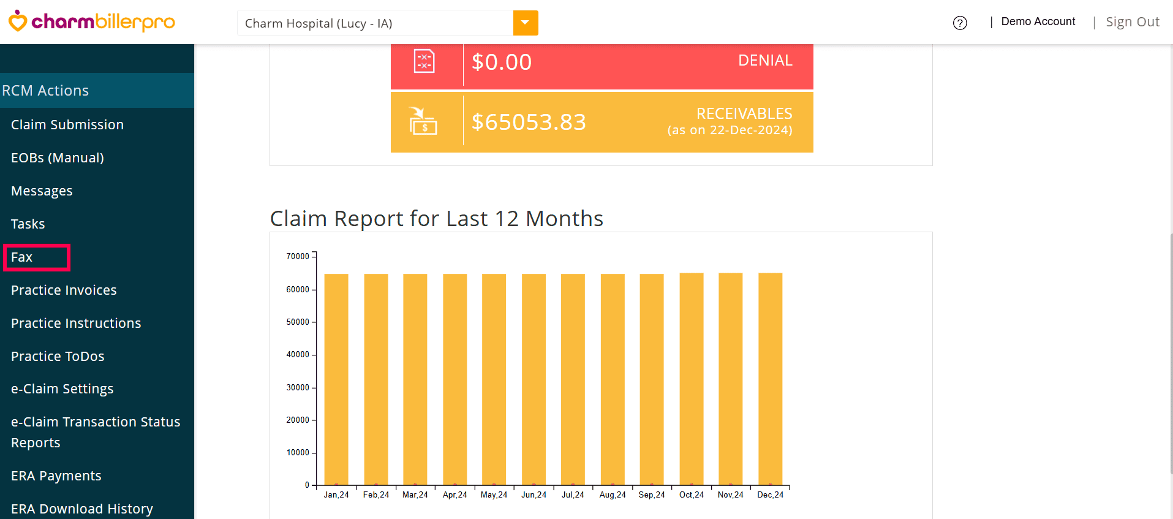Click the yellow Receivables amount tile
The height and width of the screenshot is (519, 1173).
click(x=637, y=122)
